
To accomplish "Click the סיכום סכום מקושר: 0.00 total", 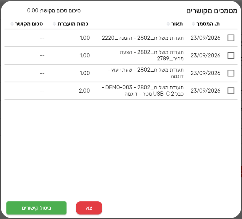I will (x=54, y=10).
